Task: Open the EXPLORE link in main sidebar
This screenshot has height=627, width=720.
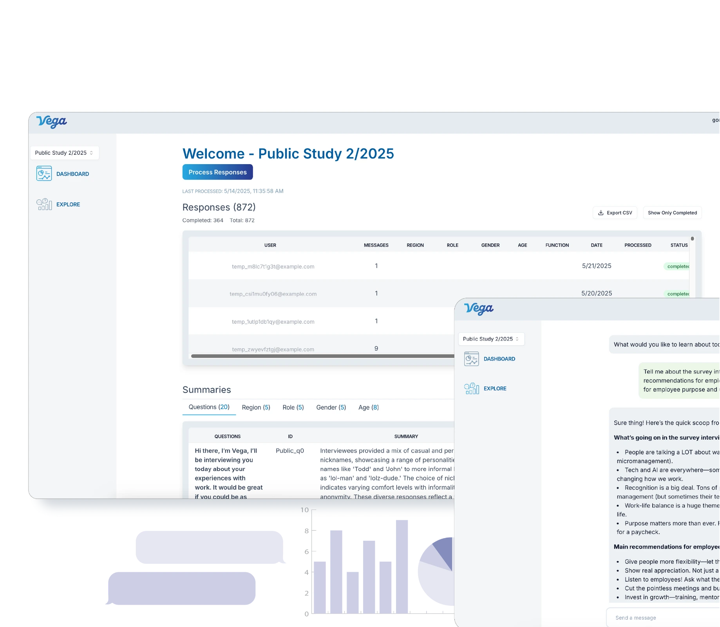Action: (68, 204)
